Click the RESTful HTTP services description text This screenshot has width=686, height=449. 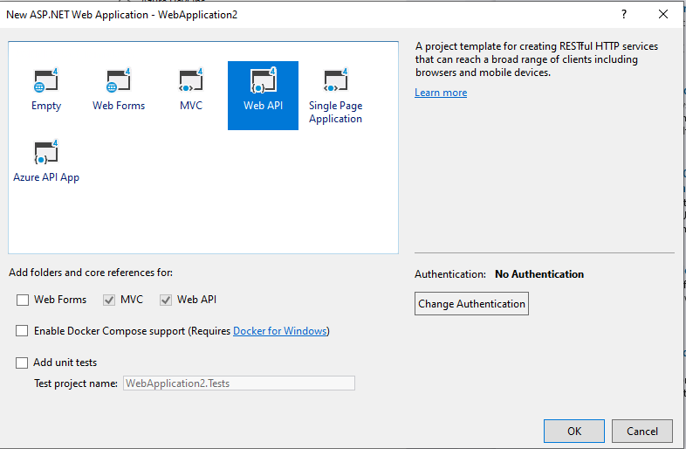(537, 59)
